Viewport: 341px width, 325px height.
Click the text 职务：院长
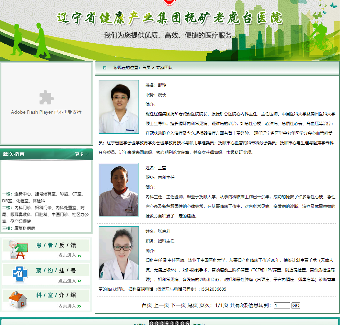pos(156,95)
